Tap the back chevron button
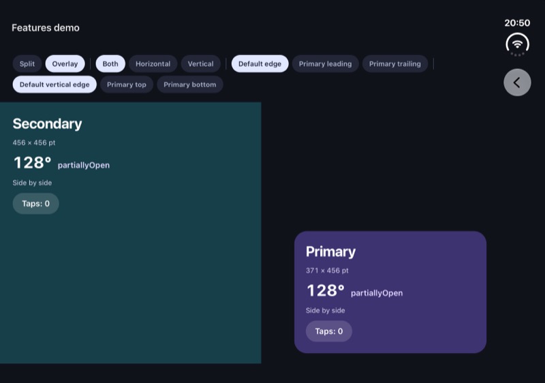545x383 pixels. click(517, 82)
